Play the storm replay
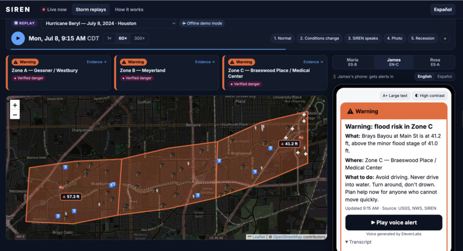Viewport: 463px width, 251px height. [18, 38]
